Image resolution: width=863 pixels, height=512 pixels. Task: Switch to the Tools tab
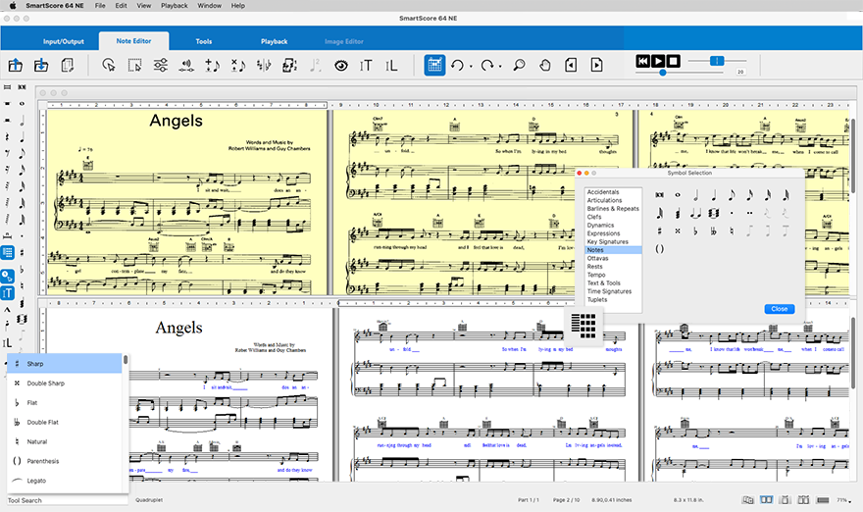(204, 41)
